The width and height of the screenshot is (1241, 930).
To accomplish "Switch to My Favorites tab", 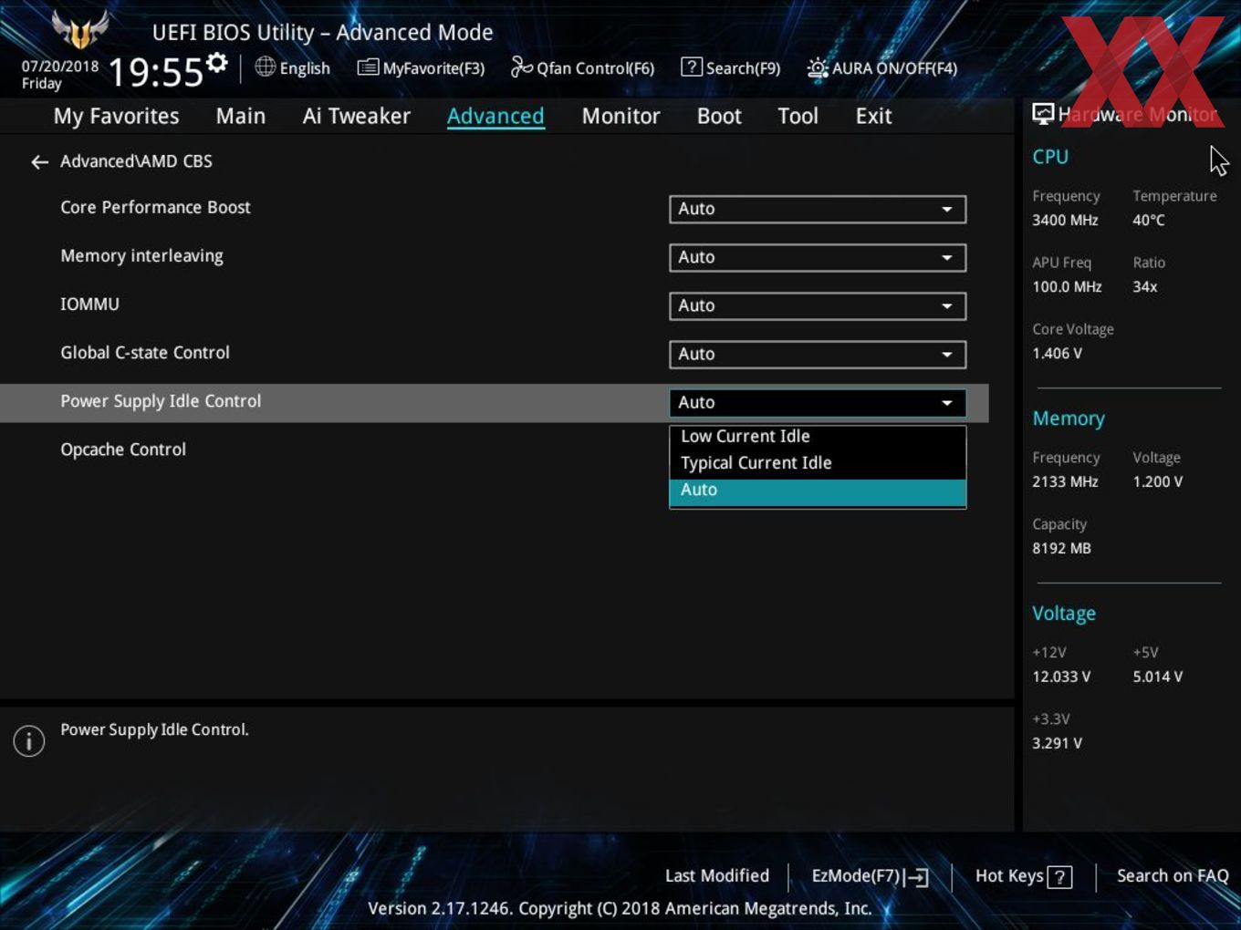I will coord(116,116).
